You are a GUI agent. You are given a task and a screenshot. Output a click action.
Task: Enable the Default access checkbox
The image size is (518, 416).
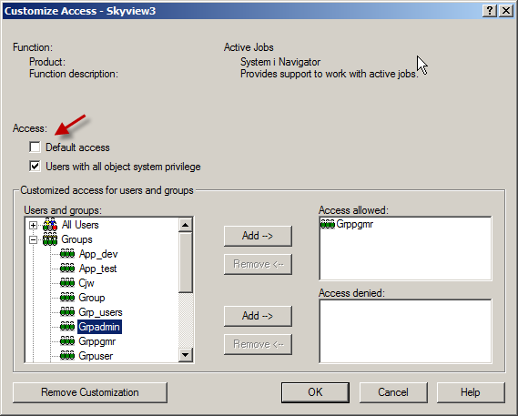click(x=35, y=147)
